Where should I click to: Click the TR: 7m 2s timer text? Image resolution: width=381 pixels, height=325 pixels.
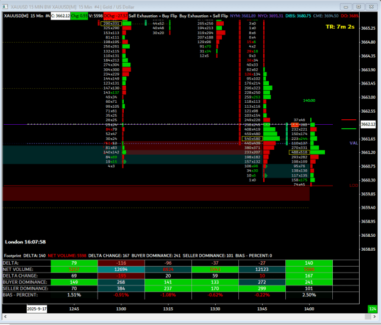tap(340, 27)
